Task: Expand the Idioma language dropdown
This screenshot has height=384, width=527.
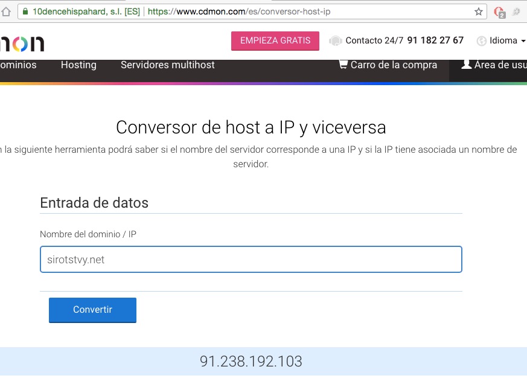Action: [x=506, y=40]
